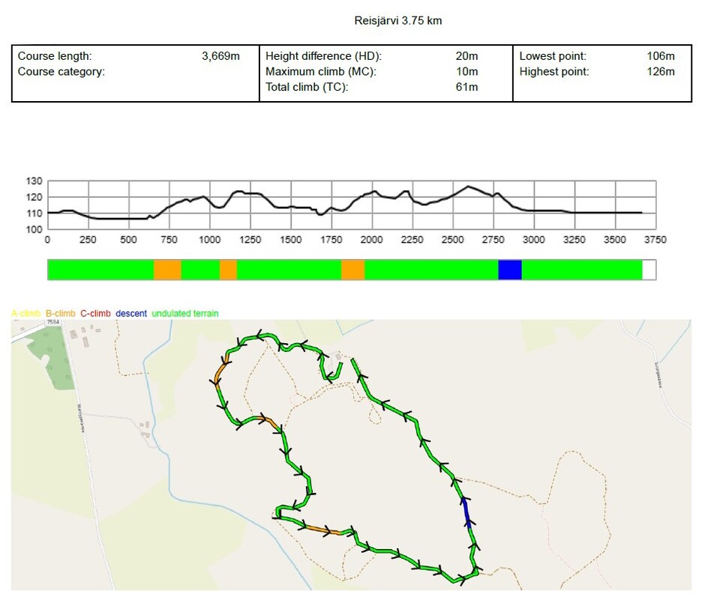Click the blue descent segment on the map route
The width and height of the screenshot is (705, 597).
click(466, 512)
